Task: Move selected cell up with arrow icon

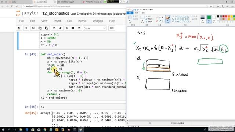Action: [54, 28]
